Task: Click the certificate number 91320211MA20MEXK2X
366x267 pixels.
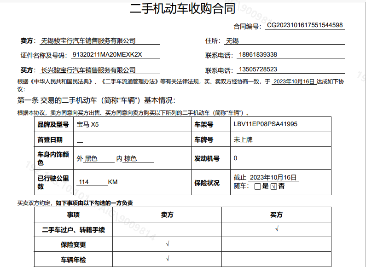Action: tap(107, 55)
